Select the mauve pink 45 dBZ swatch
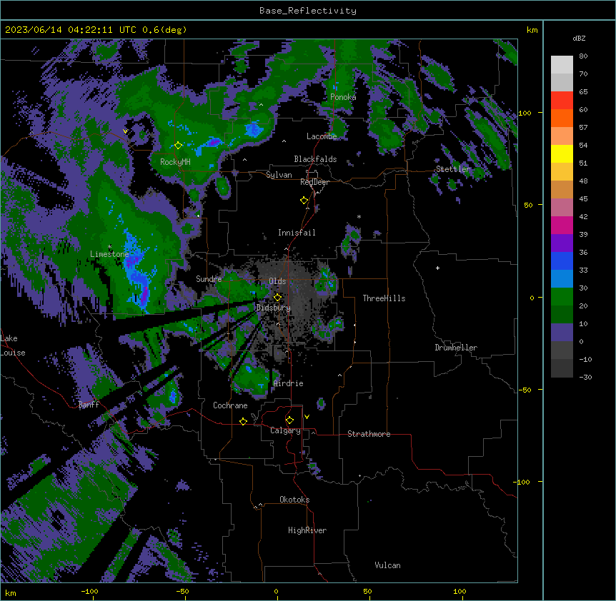 click(562, 208)
